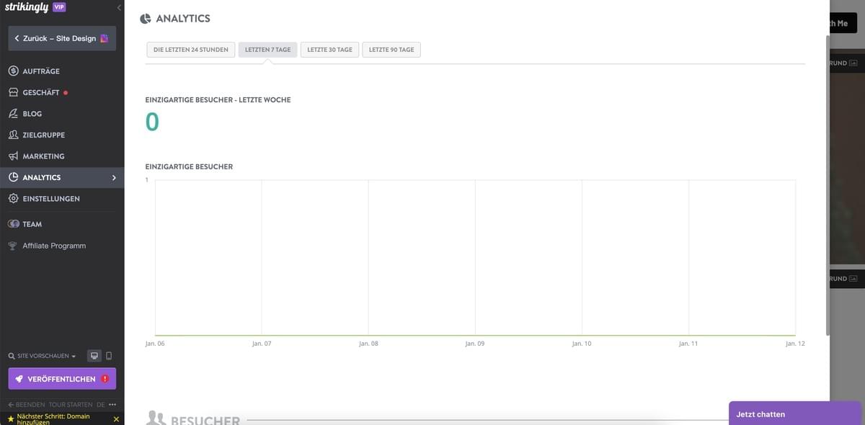This screenshot has width=865, height=425.
Task: Switch to mobile preview mode
Action: 109,356
